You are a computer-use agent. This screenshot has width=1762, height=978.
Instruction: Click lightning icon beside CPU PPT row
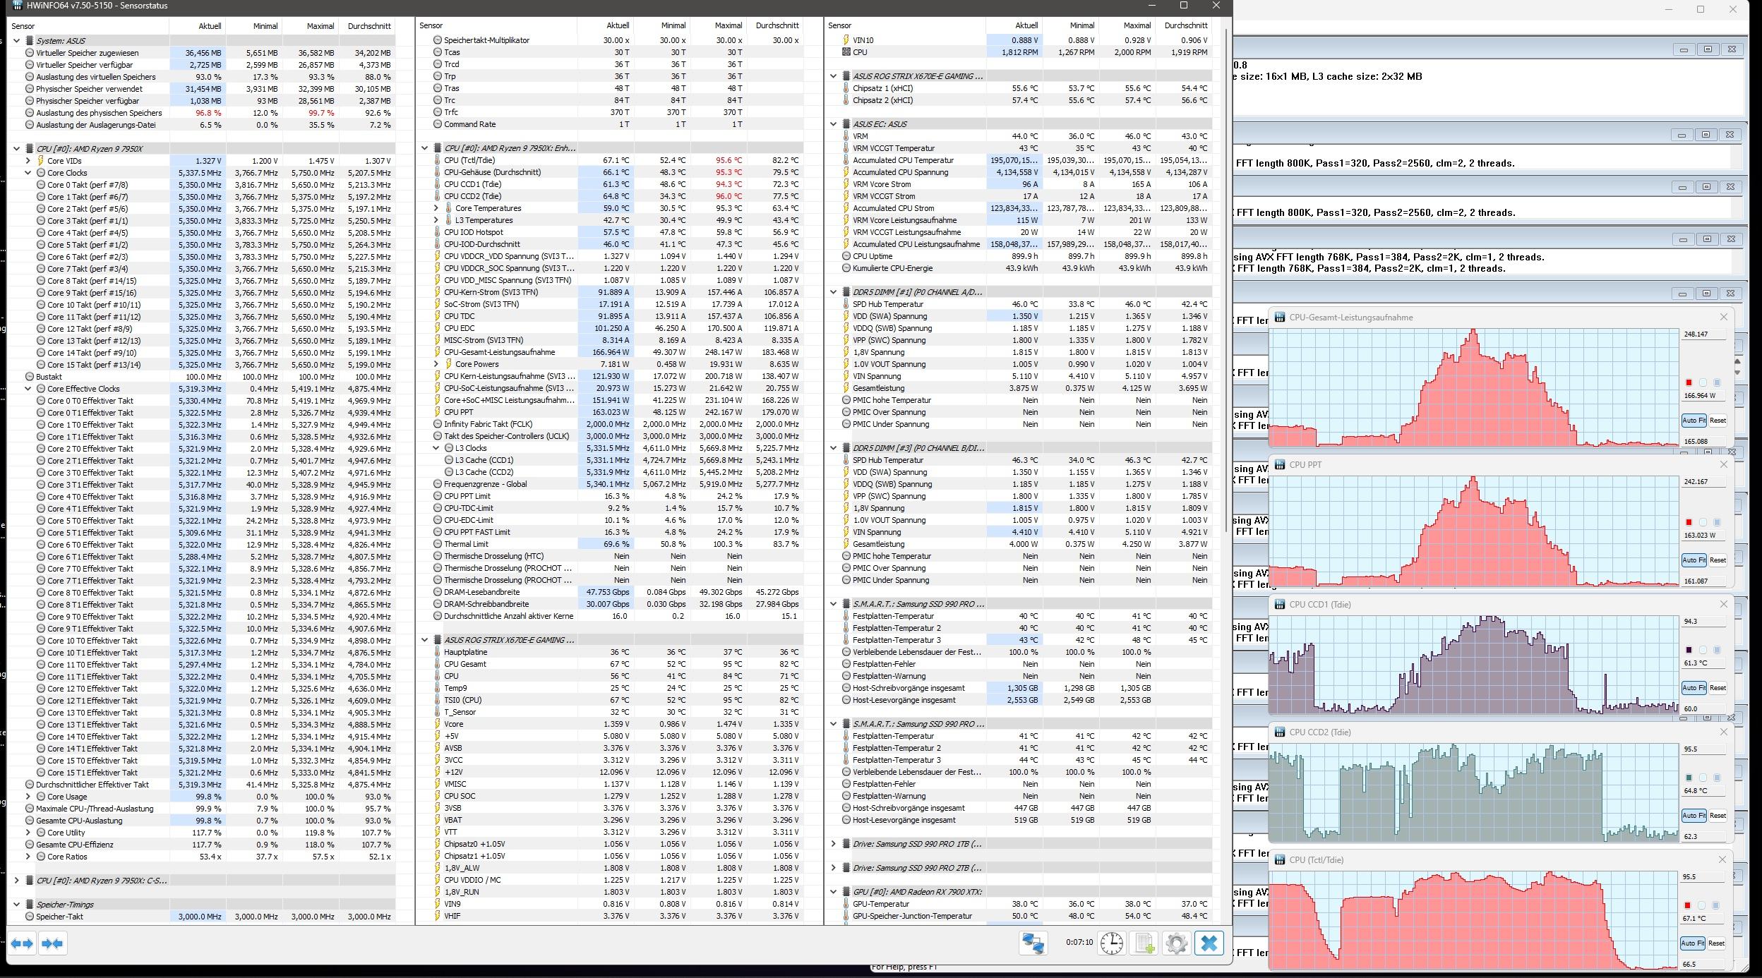point(438,412)
